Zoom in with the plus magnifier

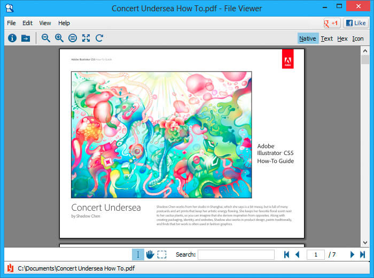coord(59,38)
